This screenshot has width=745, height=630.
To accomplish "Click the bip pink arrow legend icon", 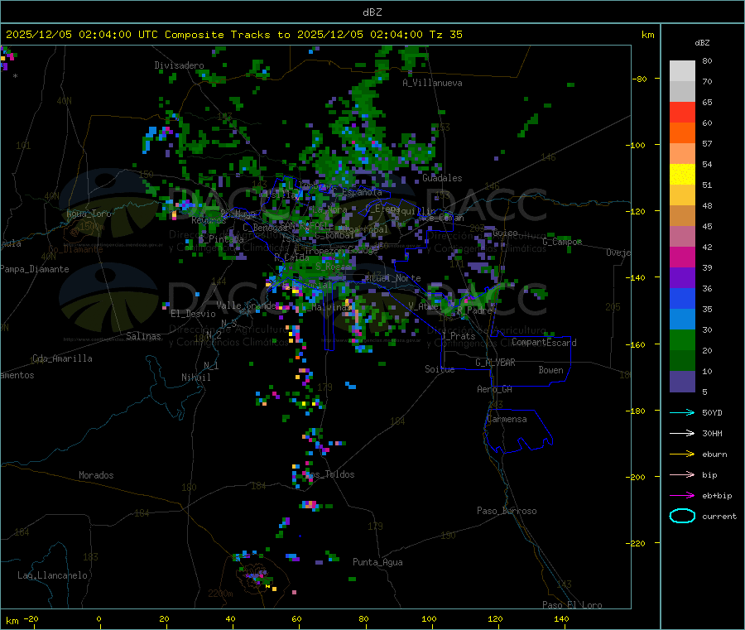I will tap(682, 474).
